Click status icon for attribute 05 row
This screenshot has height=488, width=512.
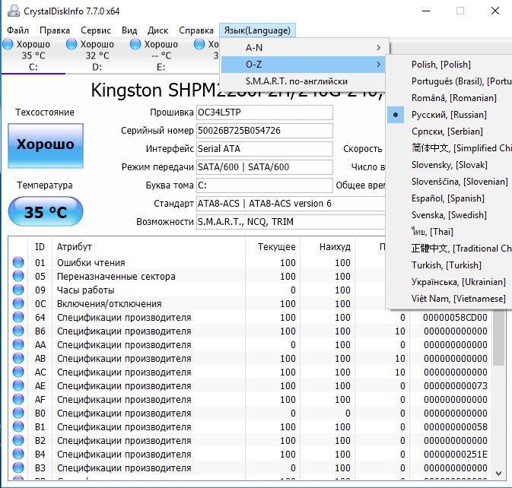(18, 276)
